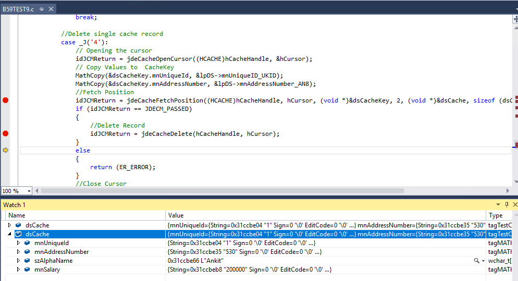The image size is (518, 281).
Task: Toggle auto-hide pin on Watch 1
Action: (x=507, y=205)
